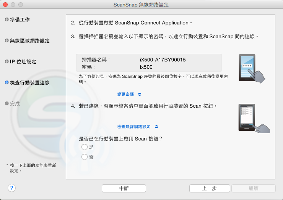Click the phone Scan button illustration
This screenshot has width=283, height=200.
pos(254,119)
